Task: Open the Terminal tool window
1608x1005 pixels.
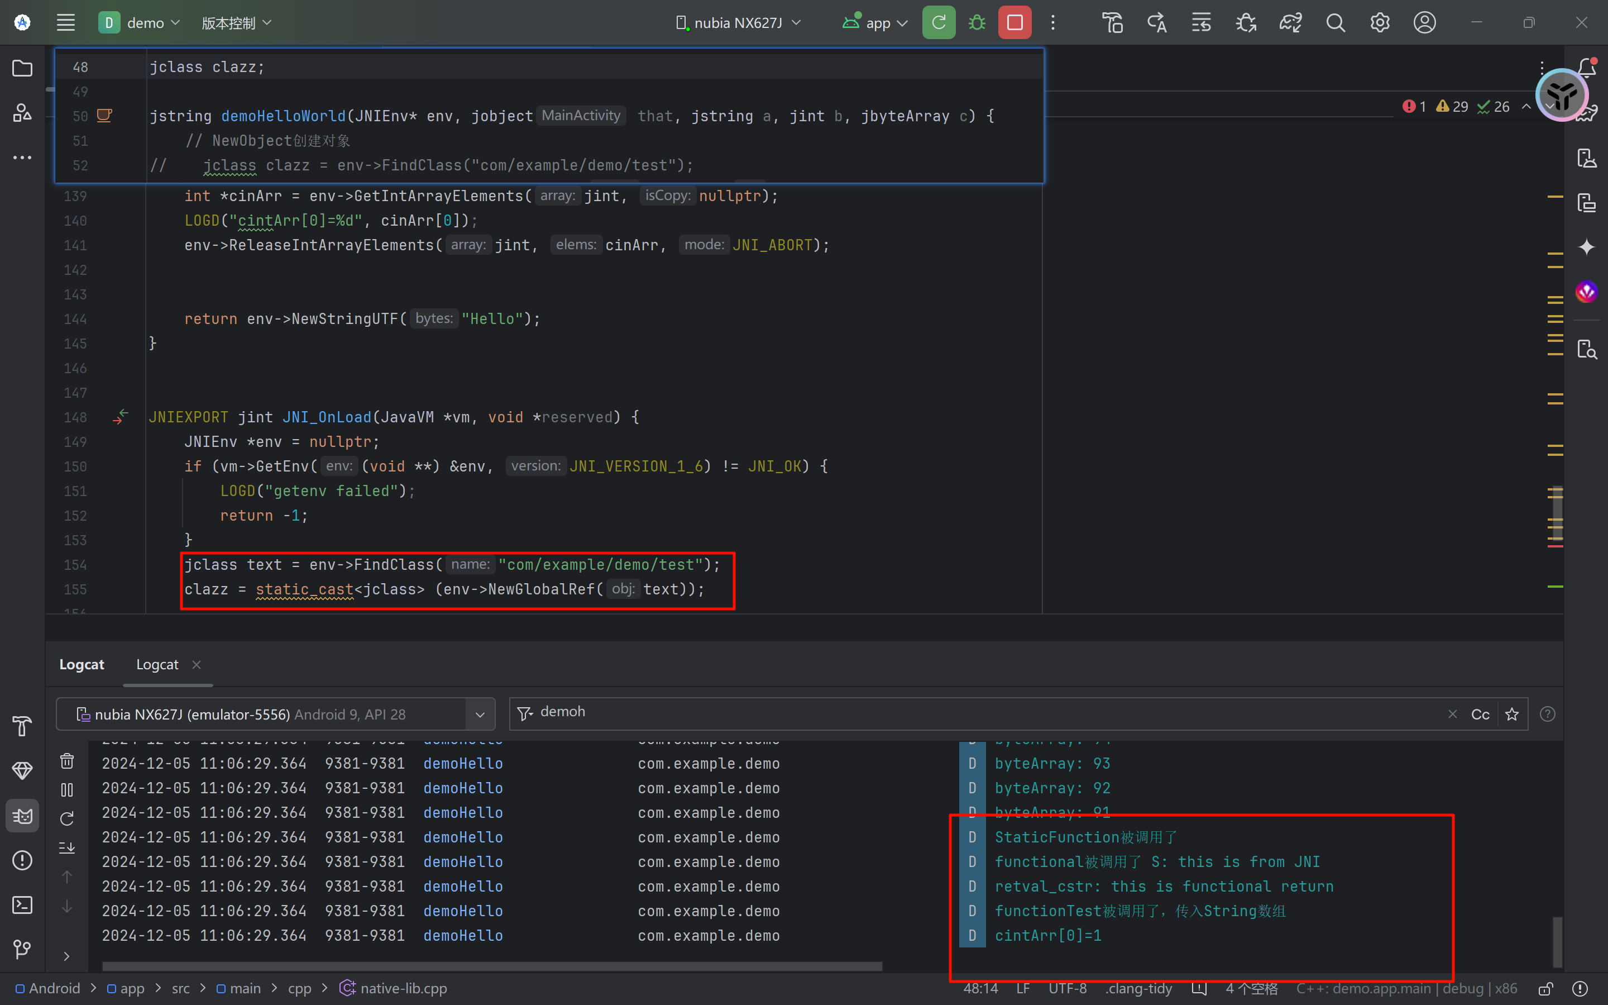Action: (x=22, y=904)
